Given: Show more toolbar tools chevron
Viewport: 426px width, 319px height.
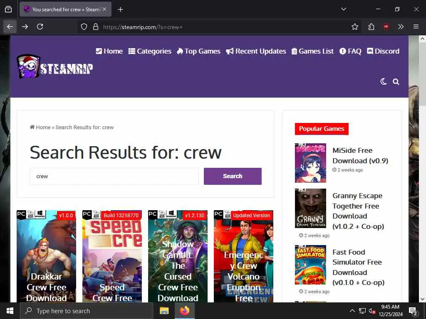Looking at the screenshot, I should pyautogui.click(x=401, y=27).
